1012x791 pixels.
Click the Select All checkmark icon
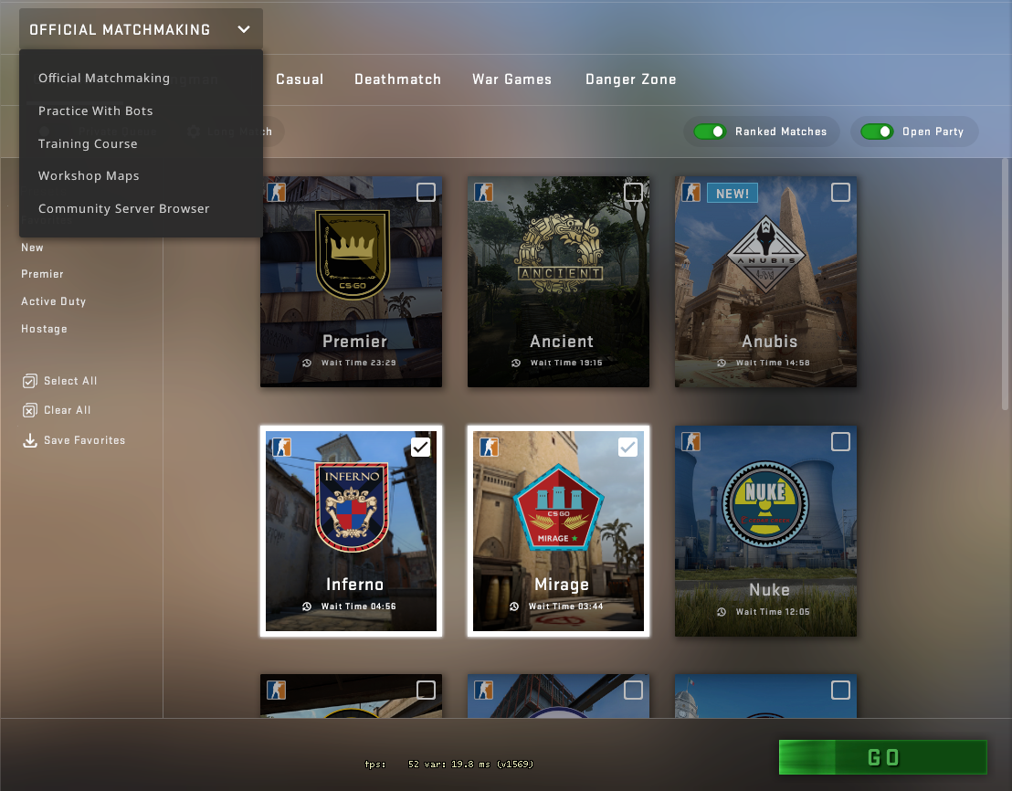[30, 381]
